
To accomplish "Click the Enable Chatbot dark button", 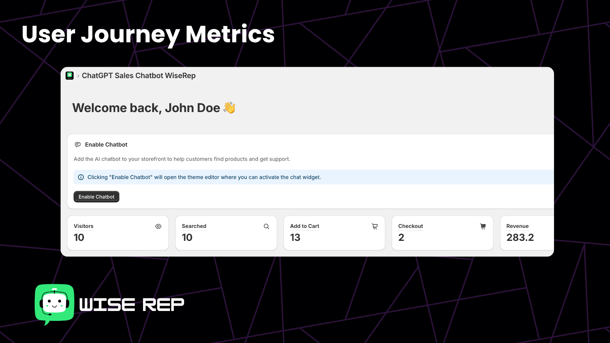I will click(96, 197).
